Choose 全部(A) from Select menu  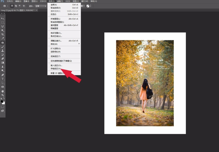click(x=64, y=5)
